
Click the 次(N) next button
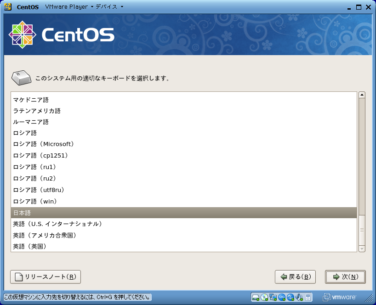coord(345,277)
